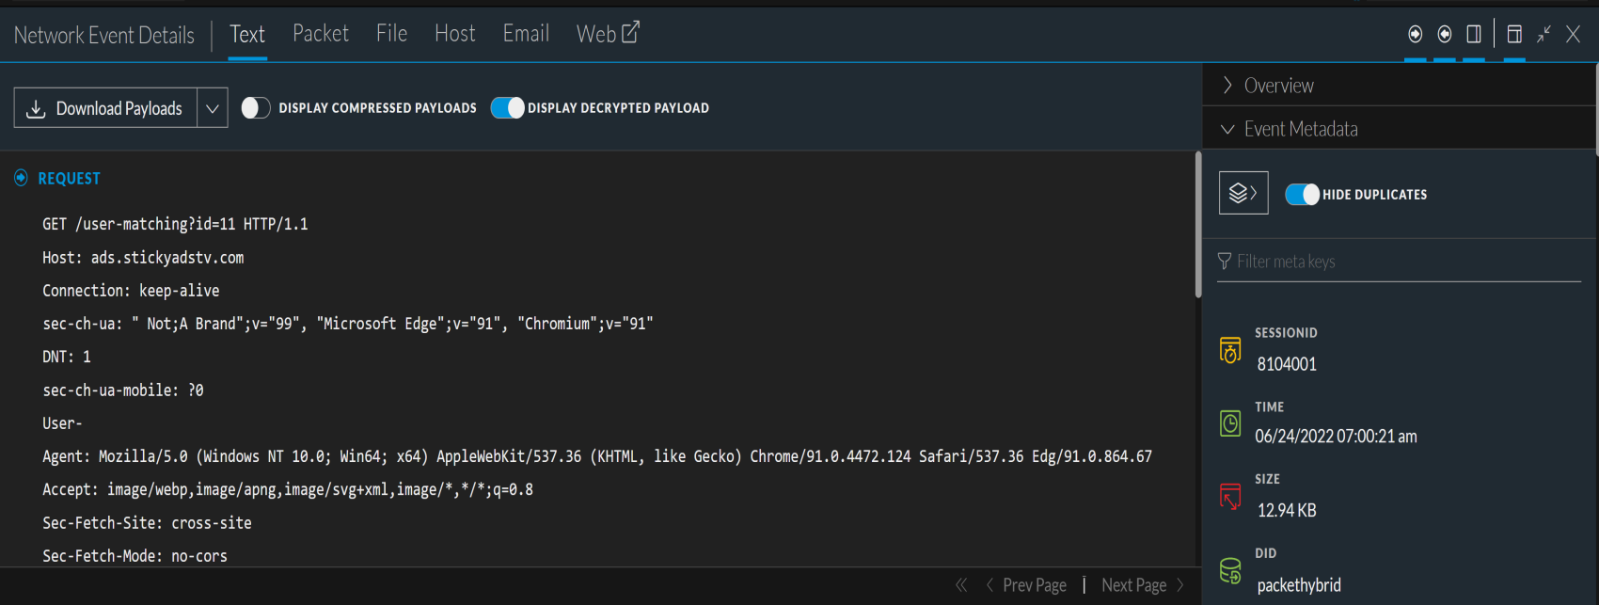Click the TIME clock icon
The width and height of the screenshot is (1599, 605).
1230,422
